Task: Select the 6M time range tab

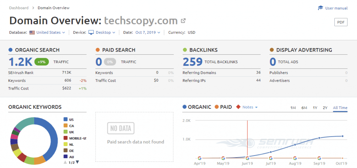Action: point(304,108)
